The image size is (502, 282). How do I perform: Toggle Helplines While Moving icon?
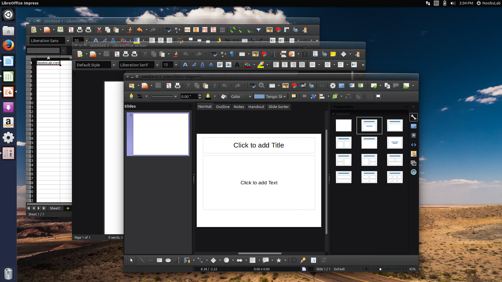[x=378, y=97]
